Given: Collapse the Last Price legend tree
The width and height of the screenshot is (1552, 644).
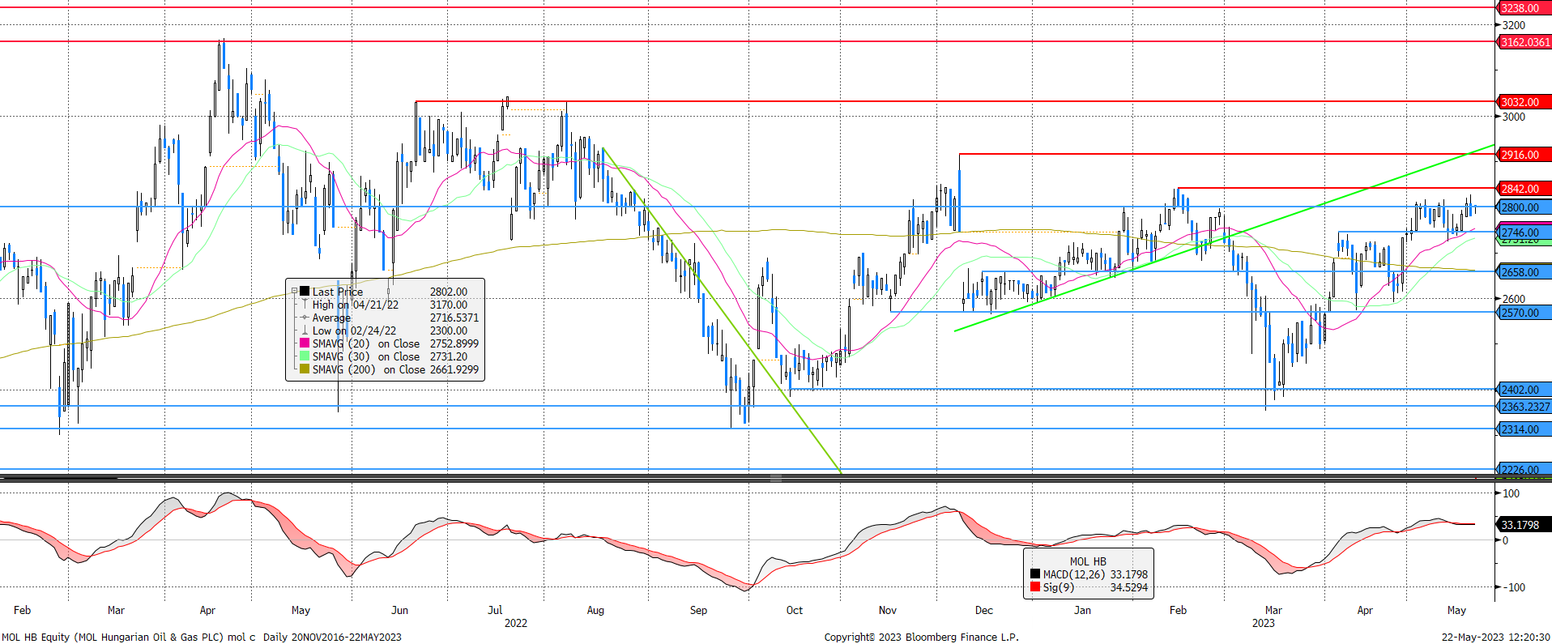Looking at the screenshot, I should click(x=295, y=291).
